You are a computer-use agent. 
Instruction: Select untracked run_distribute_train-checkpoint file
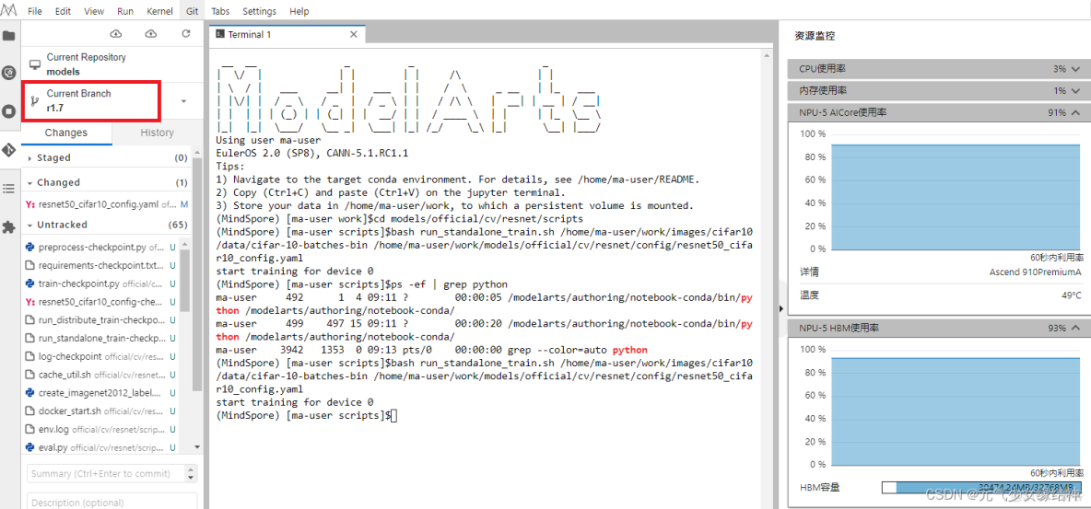click(x=100, y=320)
